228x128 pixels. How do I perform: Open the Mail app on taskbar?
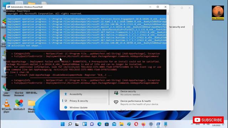[114, 124]
